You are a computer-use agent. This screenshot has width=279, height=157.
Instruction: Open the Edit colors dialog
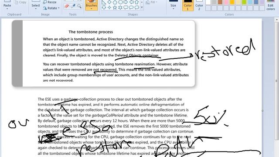pos(270,5)
